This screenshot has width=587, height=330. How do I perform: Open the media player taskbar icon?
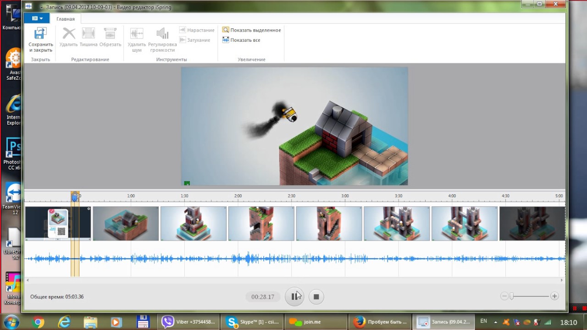tap(116, 322)
